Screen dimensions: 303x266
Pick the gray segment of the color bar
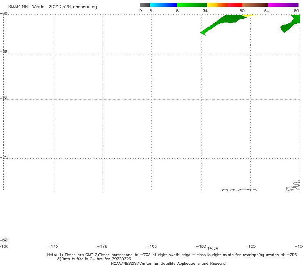tap(145, 5)
